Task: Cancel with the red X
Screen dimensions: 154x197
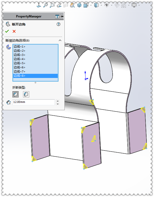Action: click(x=14, y=31)
